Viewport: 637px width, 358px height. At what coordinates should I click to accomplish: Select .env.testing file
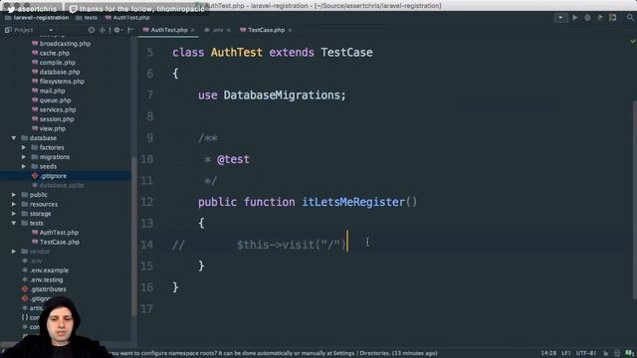click(x=47, y=280)
